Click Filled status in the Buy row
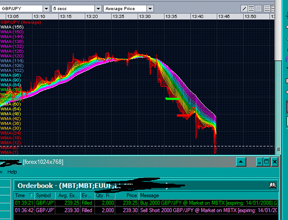The height and width of the screenshot is (220, 288). point(87,203)
